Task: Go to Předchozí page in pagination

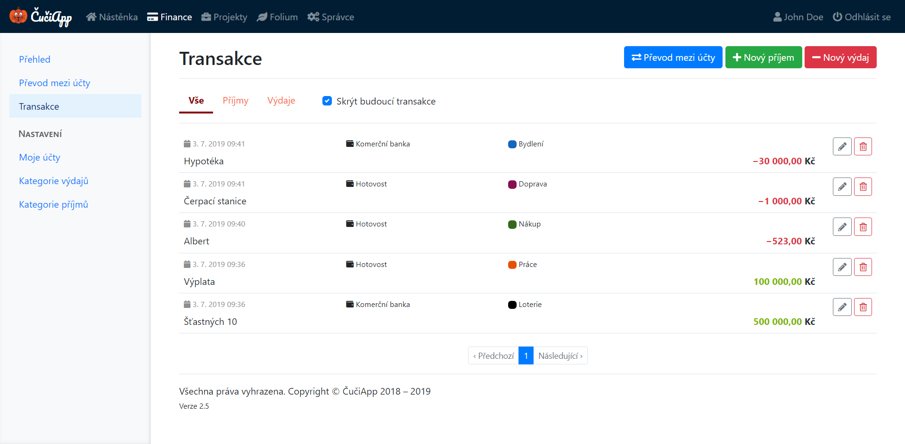Action: [494, 355]
